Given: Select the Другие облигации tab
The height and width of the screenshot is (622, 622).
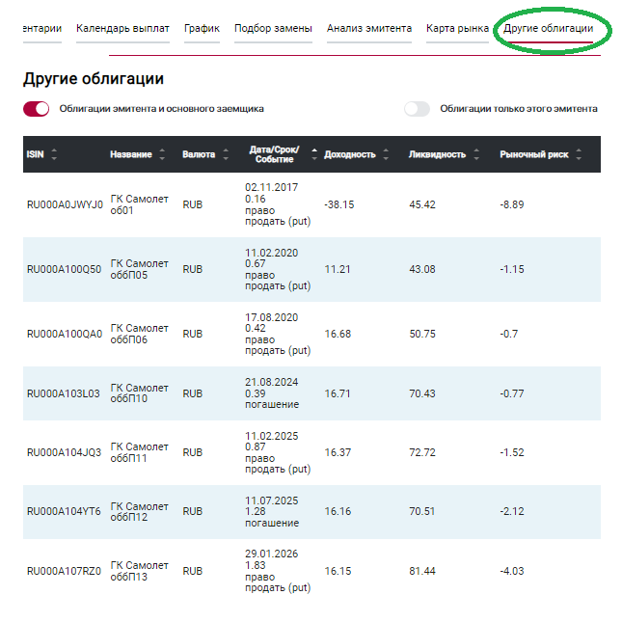Looking at the screenshot, I should (548, 29).
